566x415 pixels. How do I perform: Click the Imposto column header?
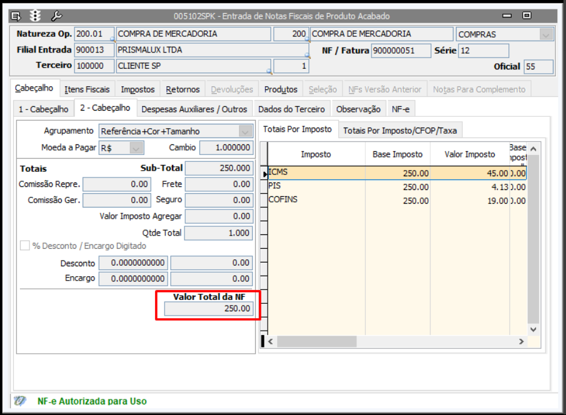[x=316, y=154]
